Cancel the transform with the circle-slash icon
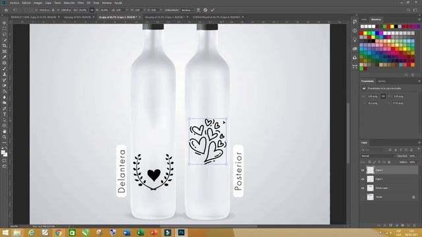Screen dimensions: 422x237 tap(205, 10)
